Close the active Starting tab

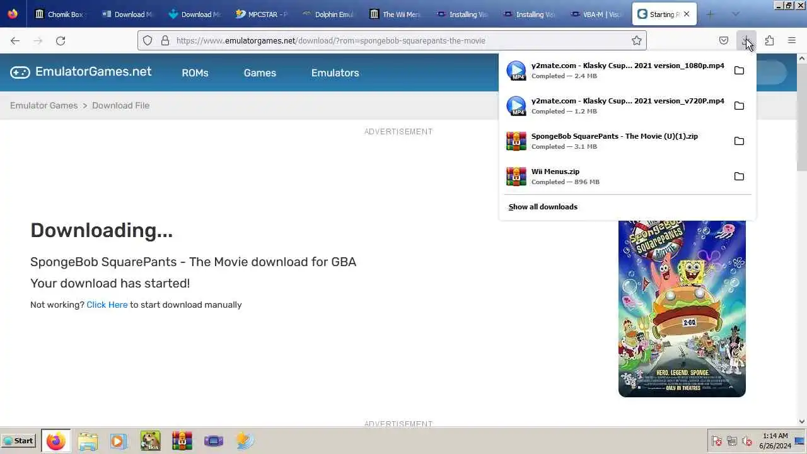[687, 14]
